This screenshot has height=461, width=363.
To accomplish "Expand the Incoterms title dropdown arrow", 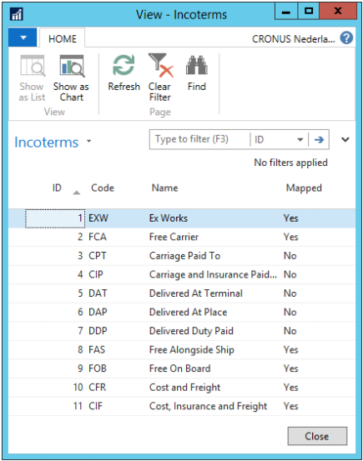I will tap(89, 141).
